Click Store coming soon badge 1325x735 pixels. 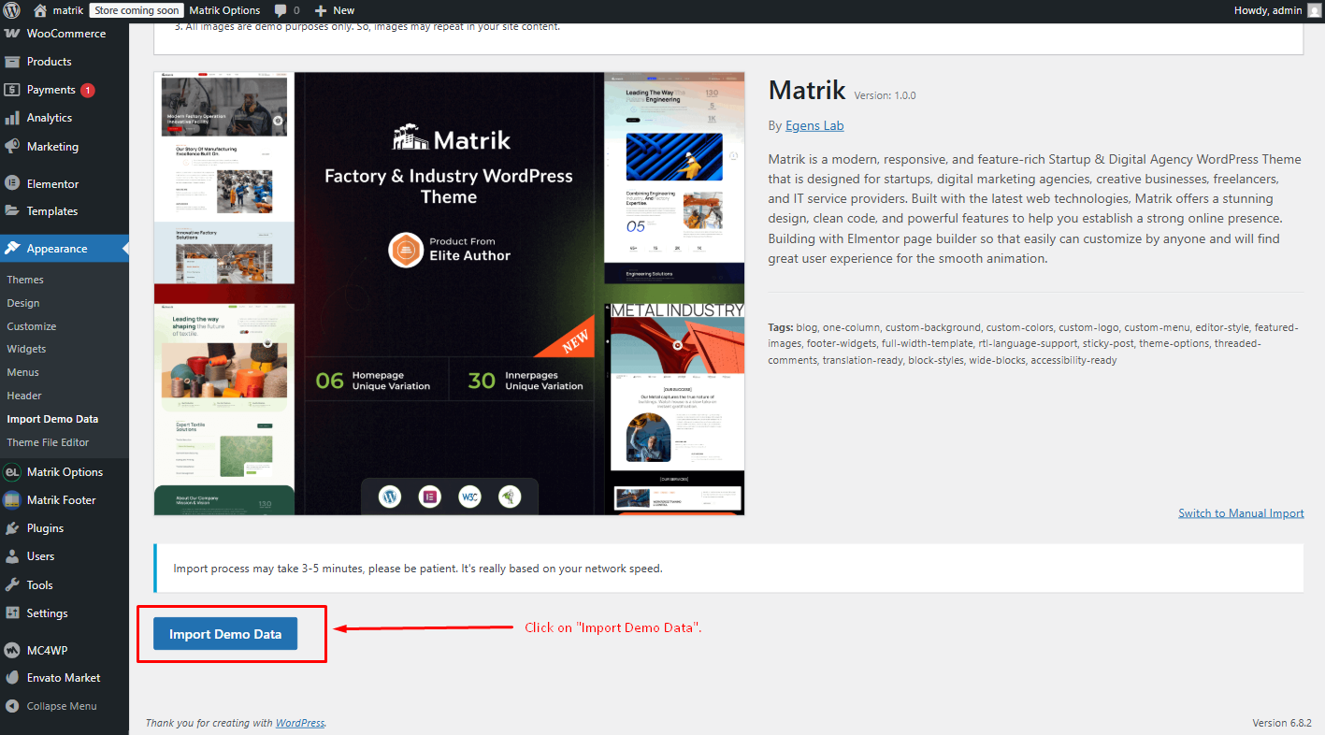[x=137, y=10]
